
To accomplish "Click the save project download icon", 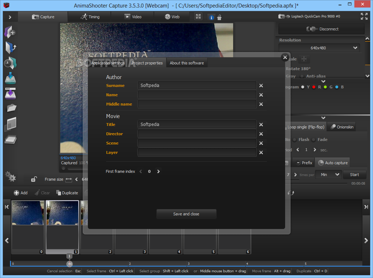I will (x=10, y=78).
